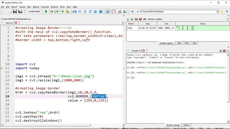Switch to the IPython console tab
Screen dimensions: 230x129
tap(173, 125)
